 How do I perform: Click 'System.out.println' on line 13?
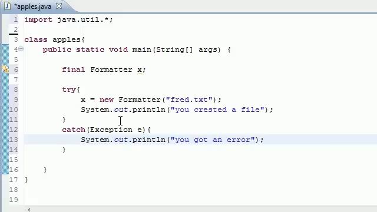[123, 140]
